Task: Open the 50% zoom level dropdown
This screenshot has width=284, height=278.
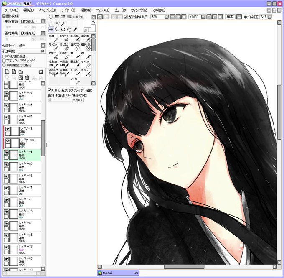Action: coord(167,17)
